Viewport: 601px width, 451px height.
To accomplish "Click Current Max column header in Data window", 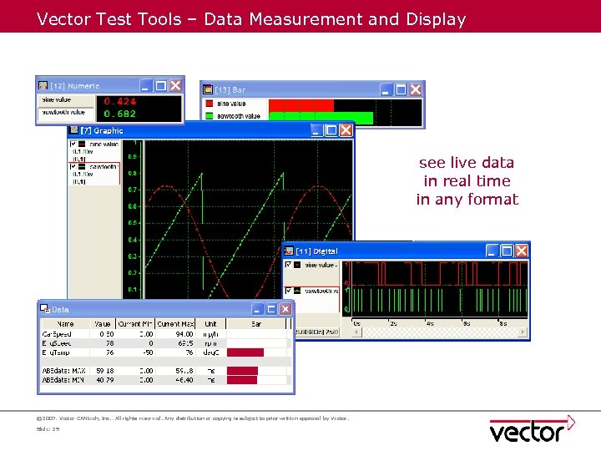I will click(x=175, y=324).
